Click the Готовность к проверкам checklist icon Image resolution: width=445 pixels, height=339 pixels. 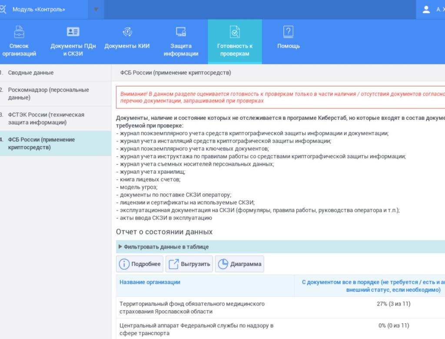tap(235, 31)
